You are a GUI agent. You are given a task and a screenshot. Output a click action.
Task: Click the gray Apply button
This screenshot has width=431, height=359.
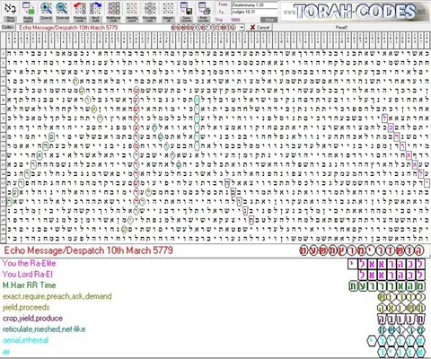coord(269,20)
